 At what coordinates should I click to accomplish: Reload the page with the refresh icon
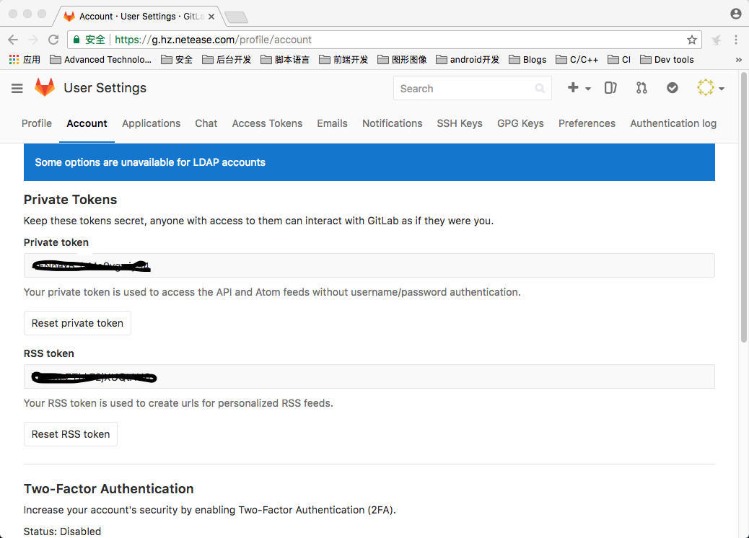53,40
